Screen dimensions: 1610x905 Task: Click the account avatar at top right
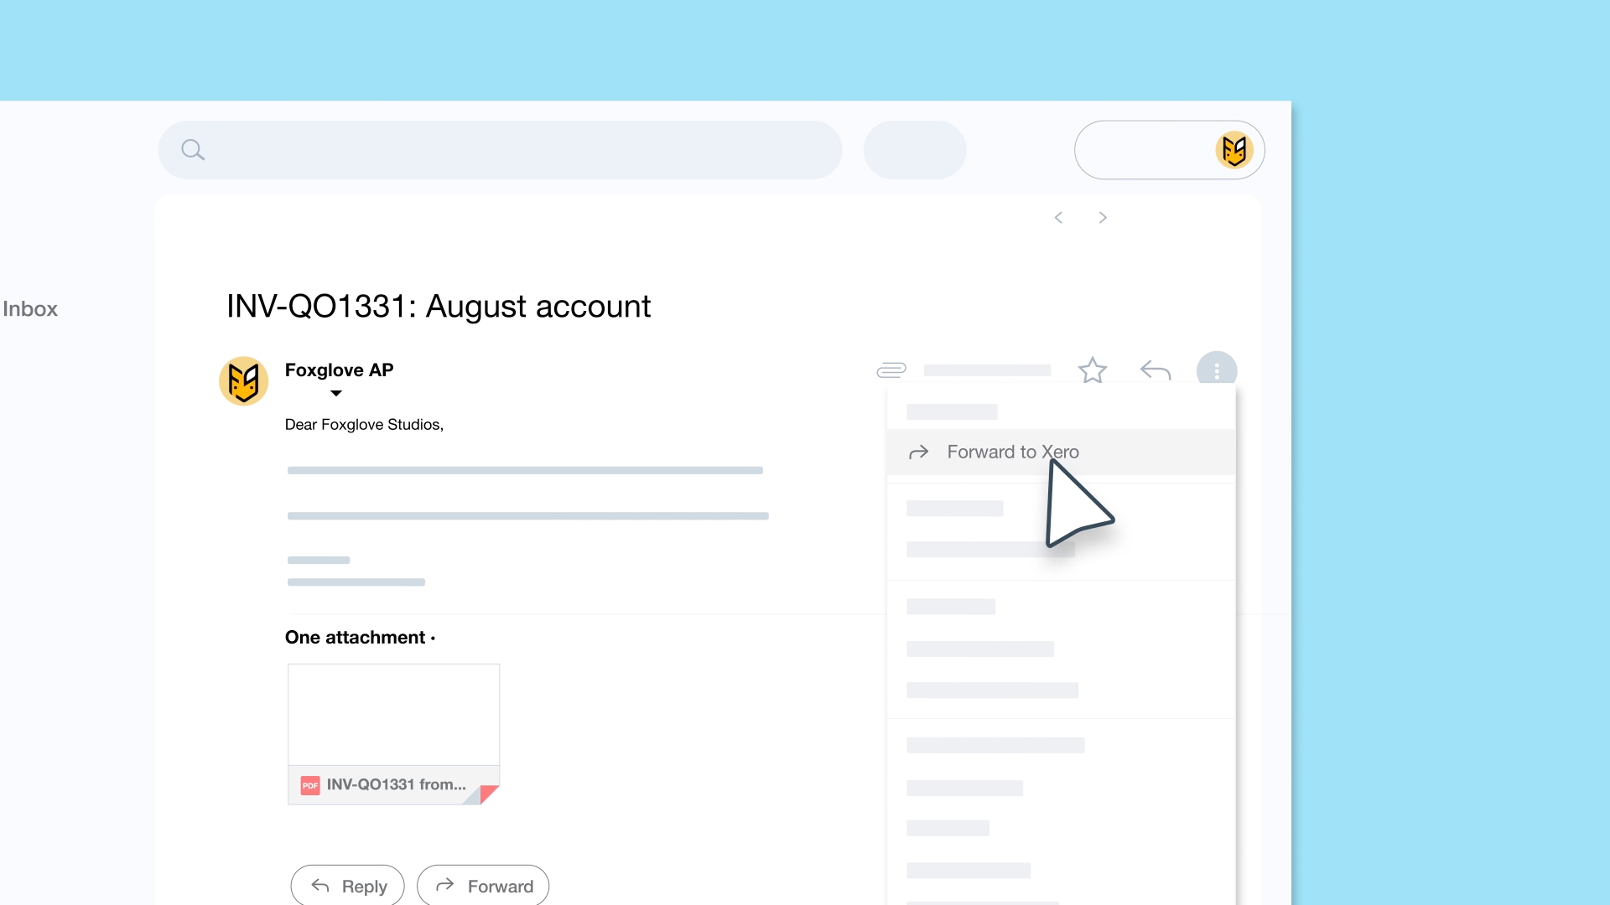[1233, 150]
